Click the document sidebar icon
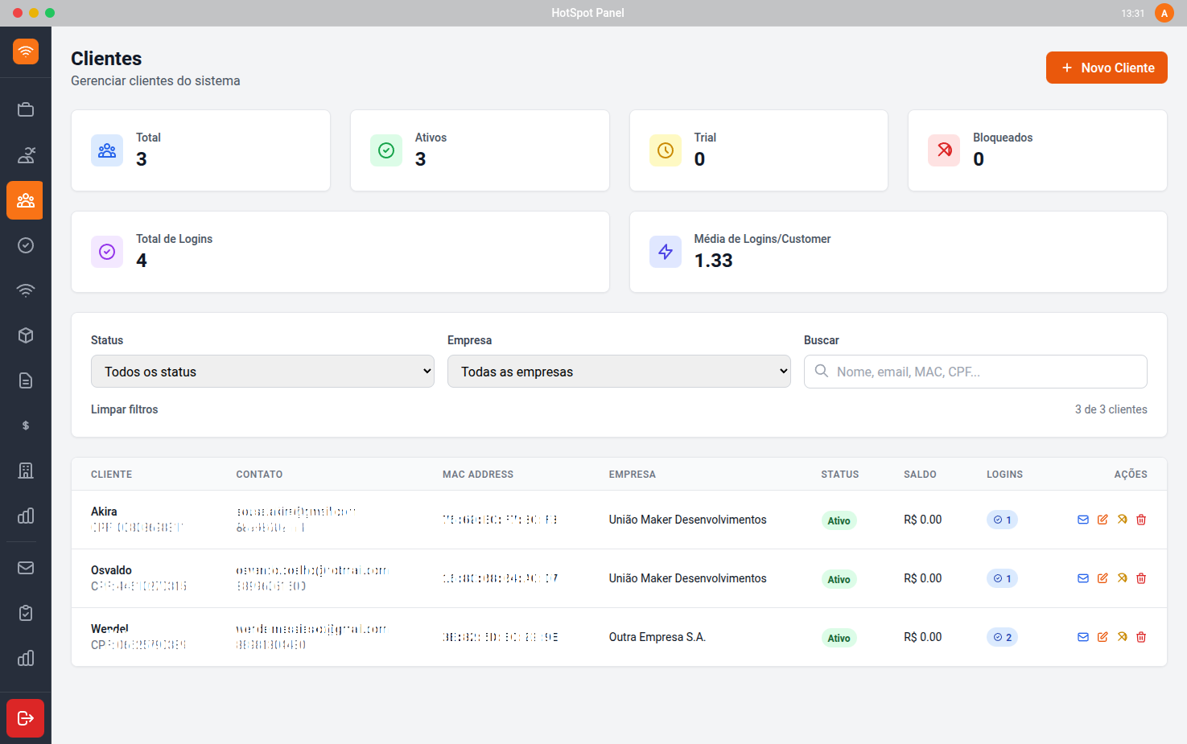Image resolution: width=1187 pixels, height=744 pixels. pyautogui.click(x=26, y=380)
